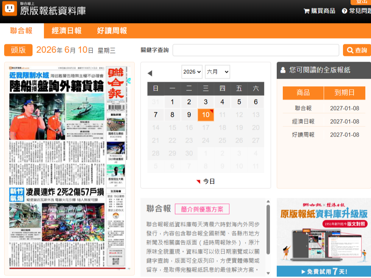Image resolution: width=371 pixels, height=278 pixels.
Task: Open the front page newspaper thumbnail
Action: (x=69, y=168)
